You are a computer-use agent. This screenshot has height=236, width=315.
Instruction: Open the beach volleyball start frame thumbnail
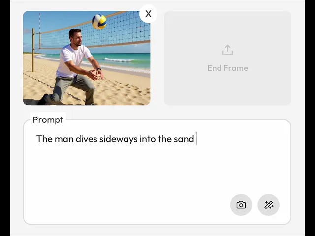(x=87, y=58)
